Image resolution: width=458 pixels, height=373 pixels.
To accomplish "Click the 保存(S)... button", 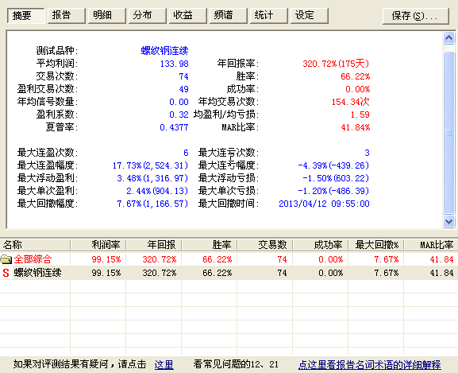I will (x=416, y=16).
